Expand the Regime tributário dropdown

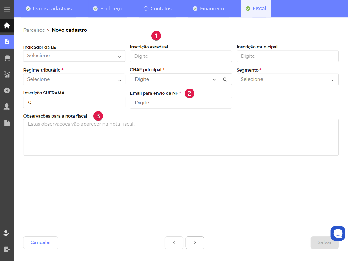(x=74, y=80)
